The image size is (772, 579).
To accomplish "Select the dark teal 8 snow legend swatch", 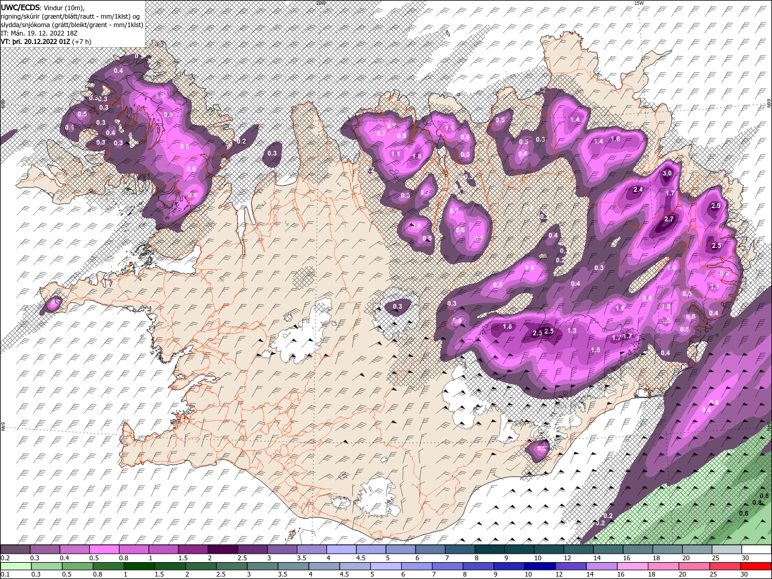I will tap(490, 549).
